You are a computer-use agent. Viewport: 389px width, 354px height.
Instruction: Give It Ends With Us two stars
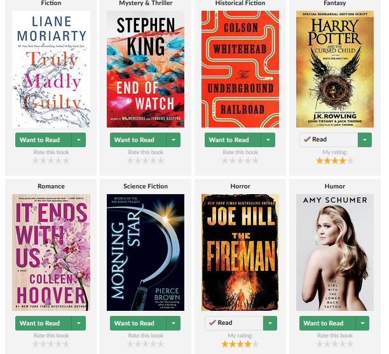pos(43,344)
